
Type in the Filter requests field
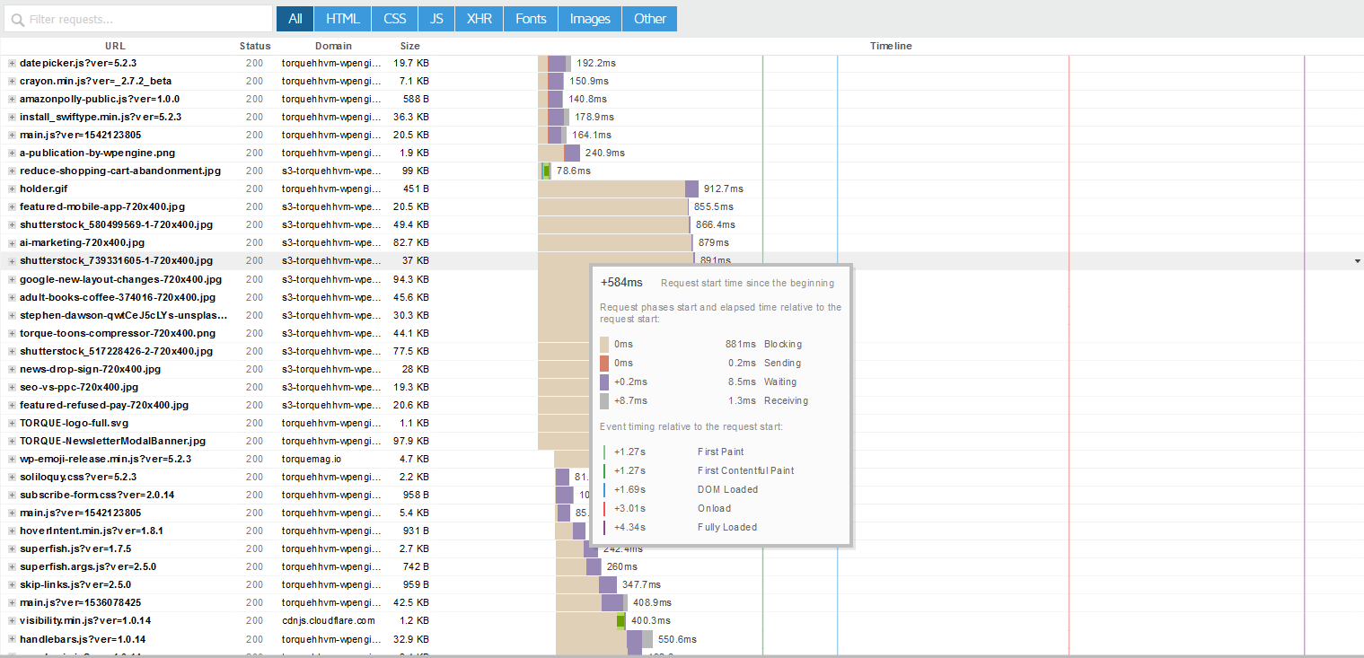(x=144, y=19)
